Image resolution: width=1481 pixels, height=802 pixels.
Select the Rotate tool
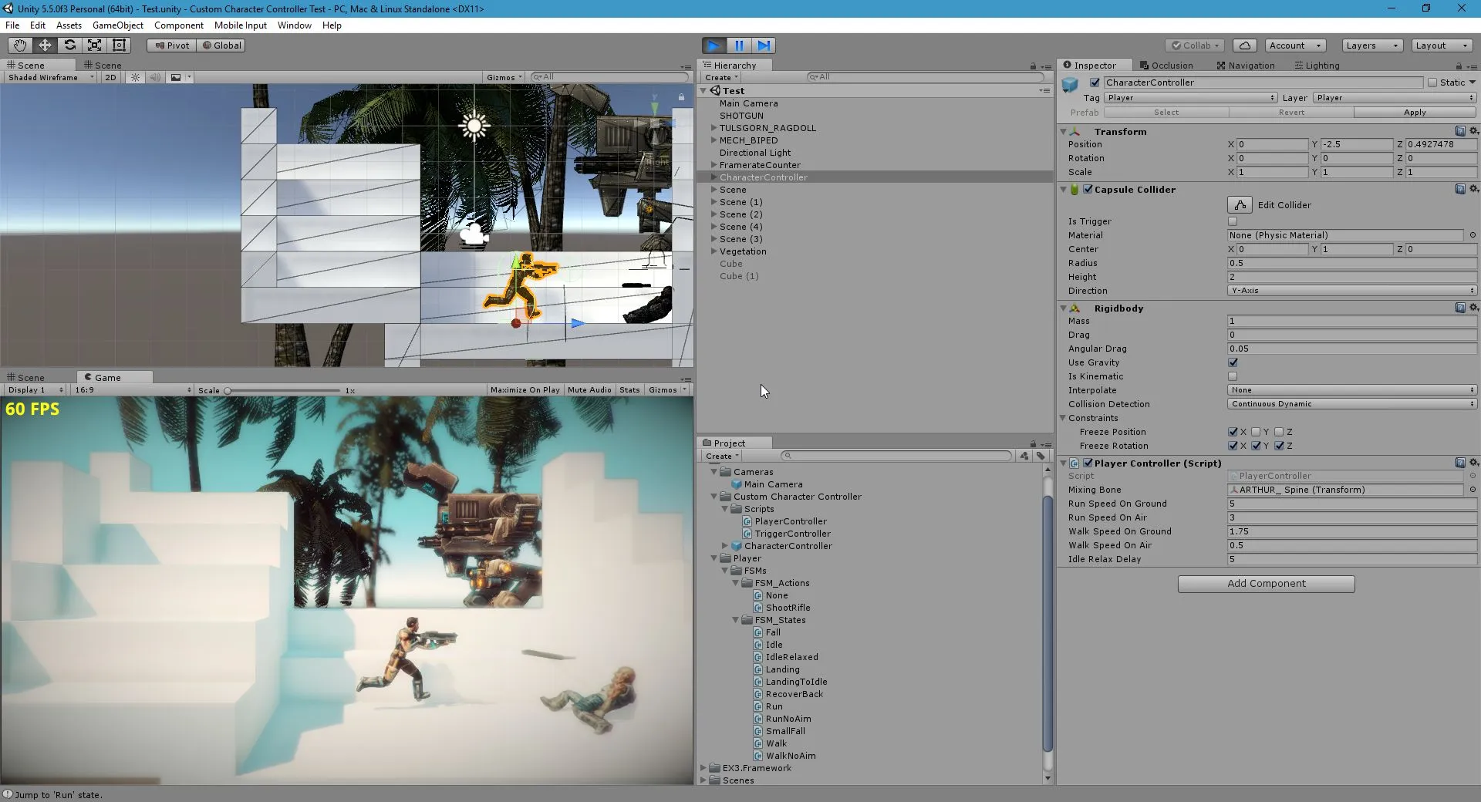pos(69,45)
